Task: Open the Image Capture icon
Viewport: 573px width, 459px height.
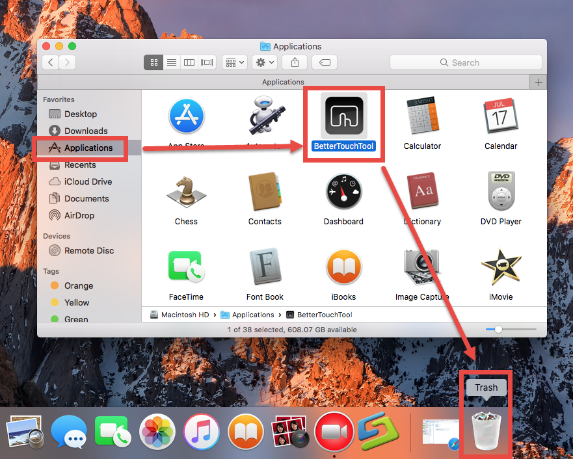Action: pyautogui.click(x=422, y=268)
